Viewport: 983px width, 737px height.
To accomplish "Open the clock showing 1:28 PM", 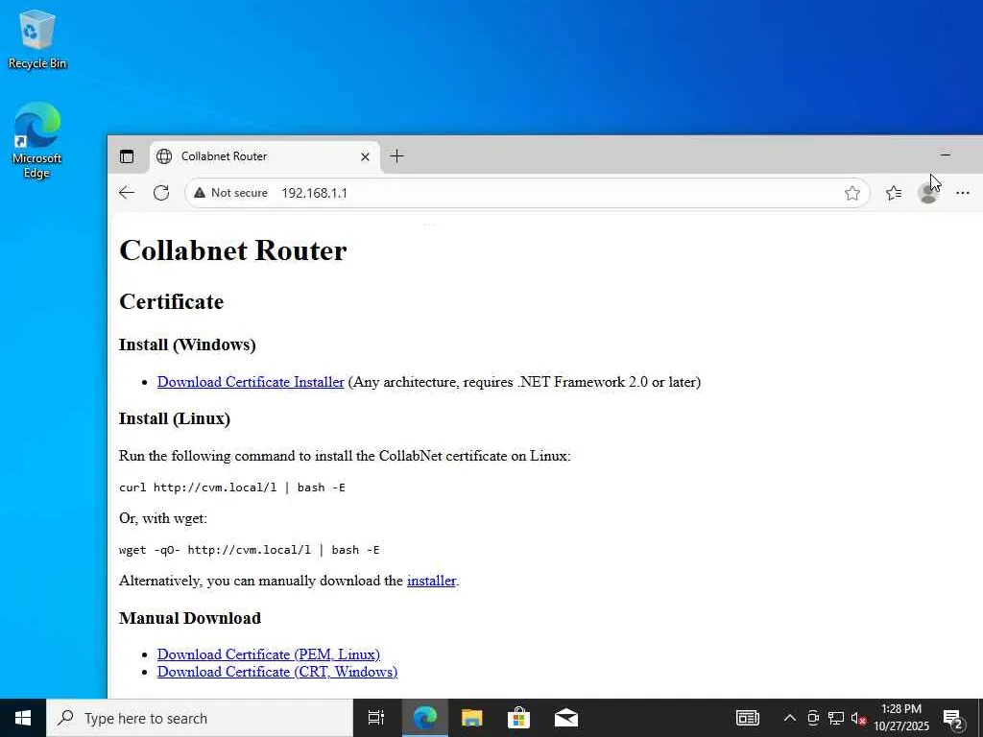I will [901, 718].
